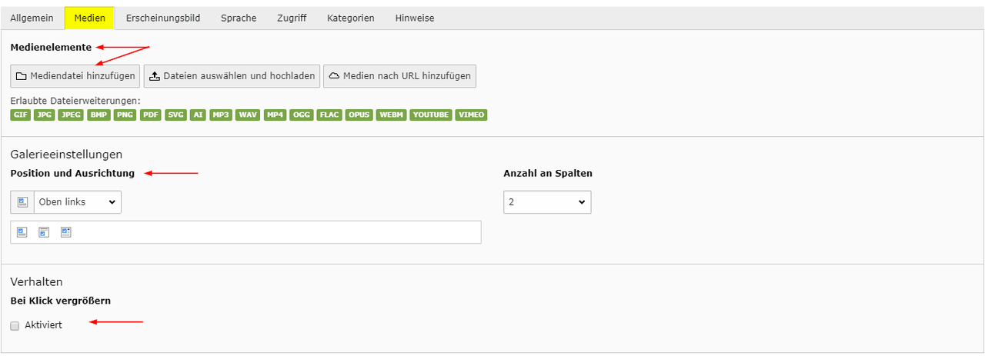985x356 pixels.
Task: Select the image-above-text position icon
Action: pos(22,232)
